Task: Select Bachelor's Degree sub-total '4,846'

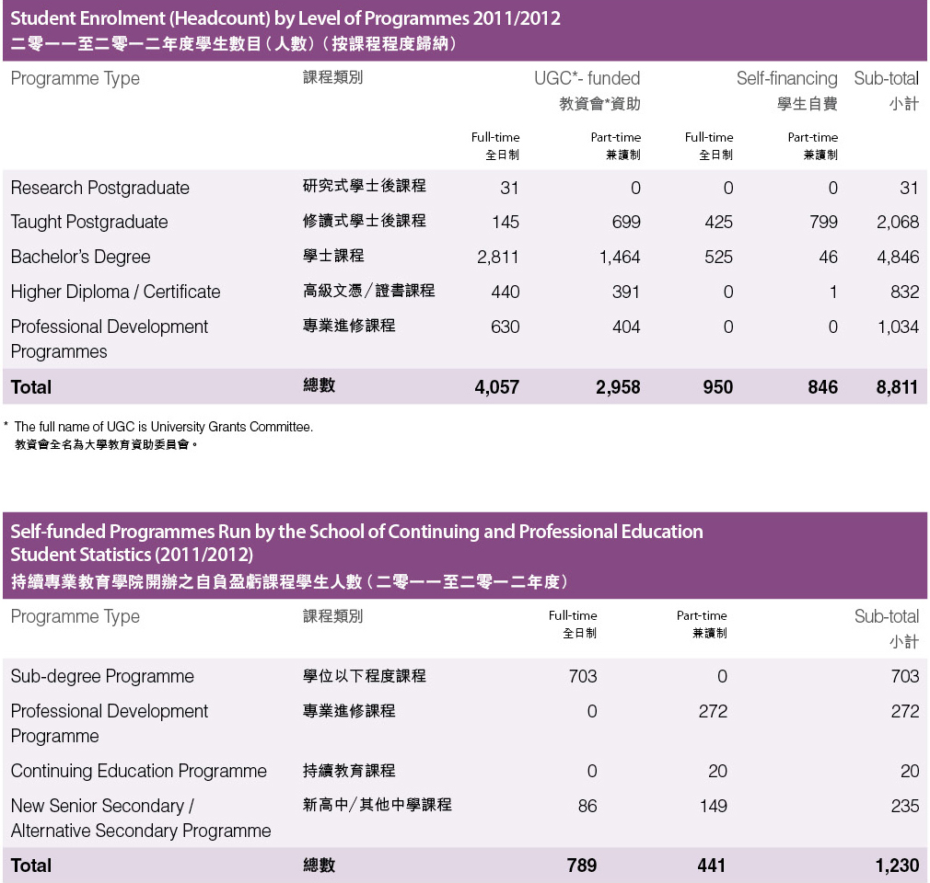Action: [898, 258]
